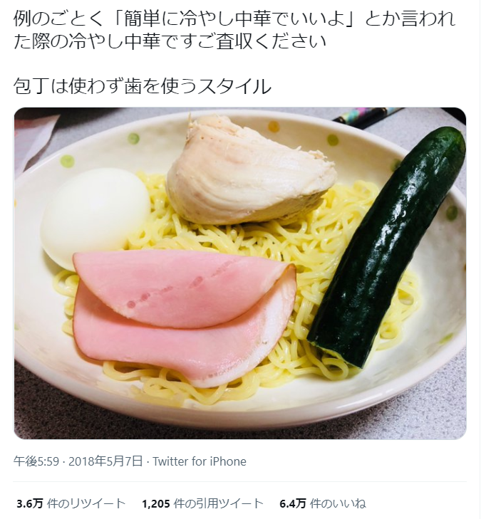
Task: Click the 件のリツイート label
Action: (x=86, y=504)
